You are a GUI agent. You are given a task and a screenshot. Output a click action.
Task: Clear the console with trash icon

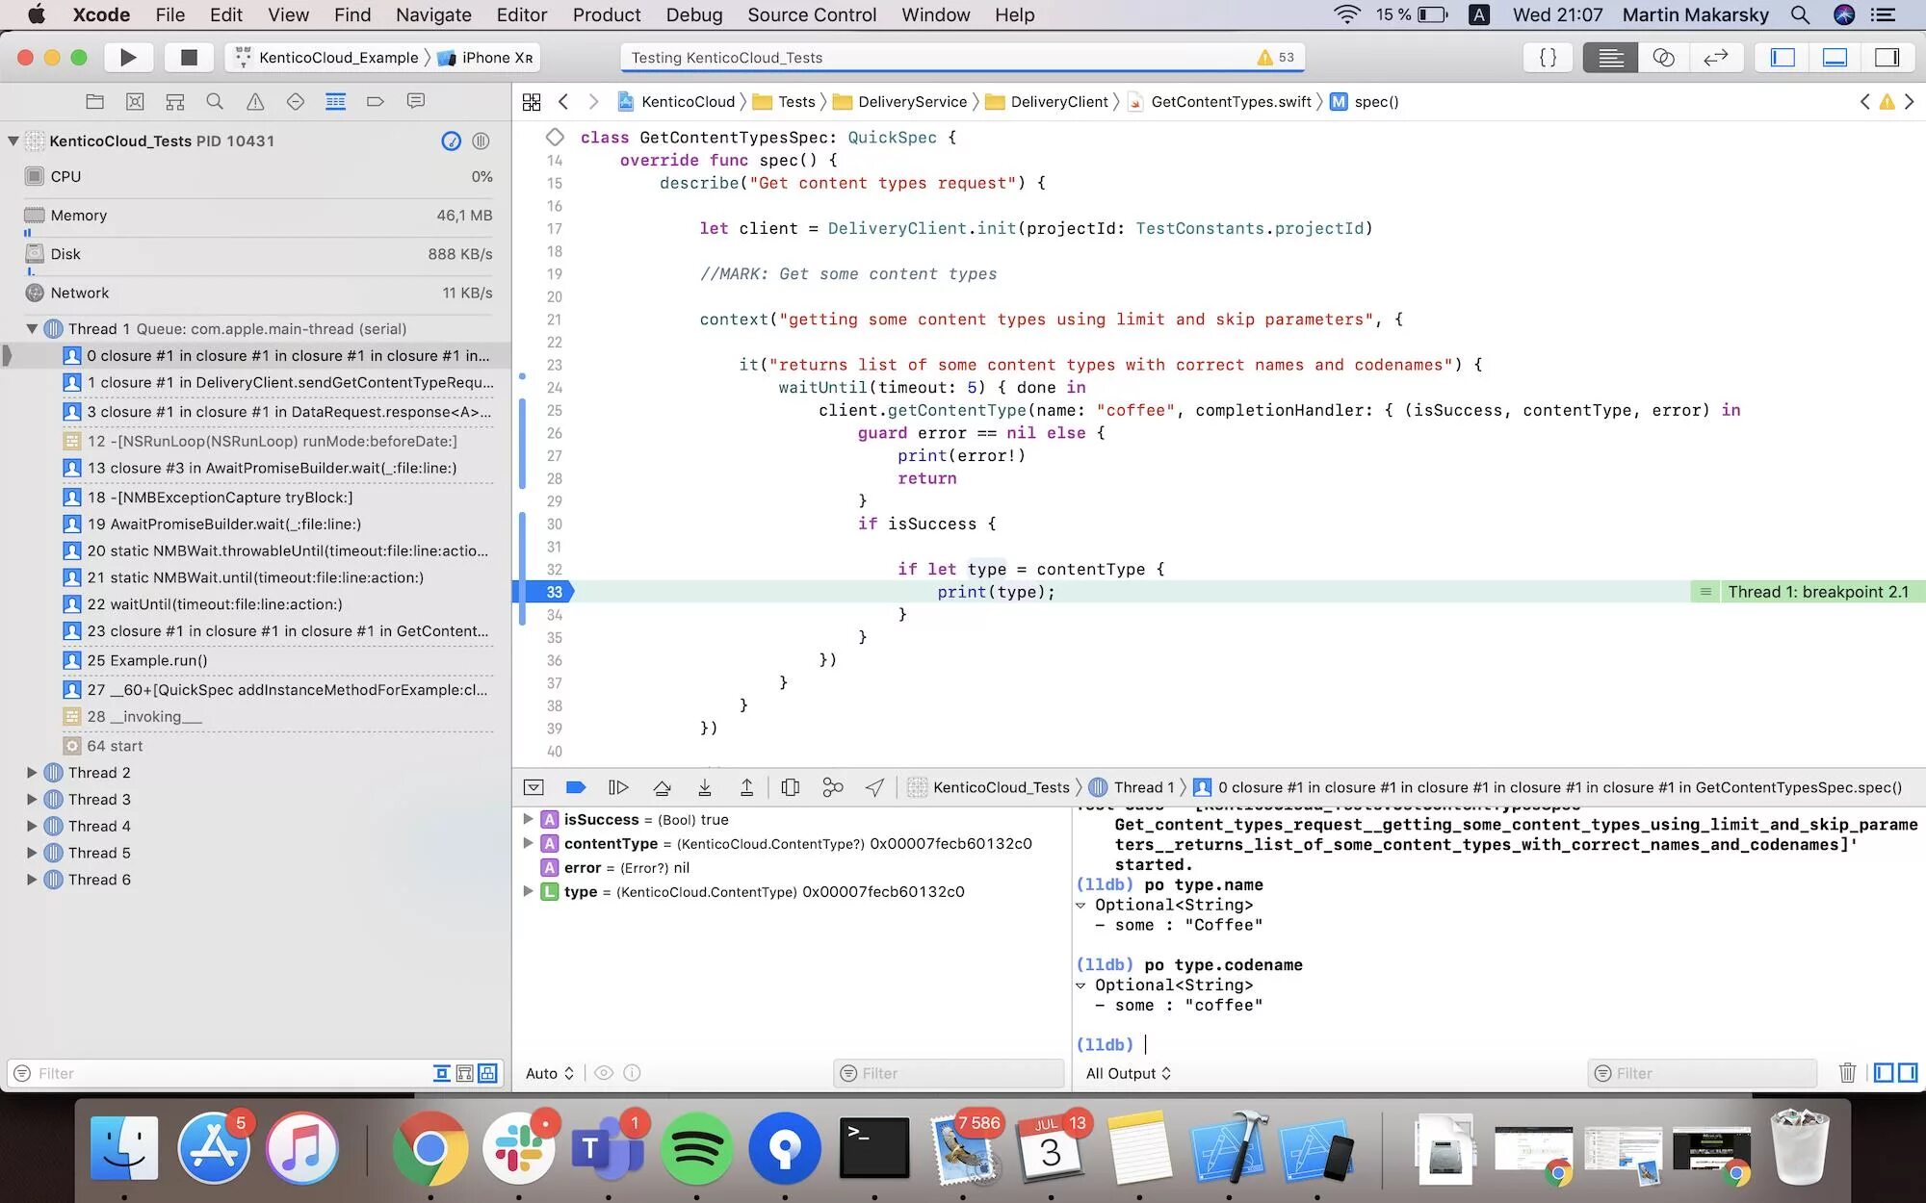[1847, 1072]
